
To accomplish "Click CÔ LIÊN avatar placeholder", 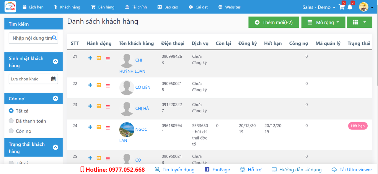I will click(127, 87).
